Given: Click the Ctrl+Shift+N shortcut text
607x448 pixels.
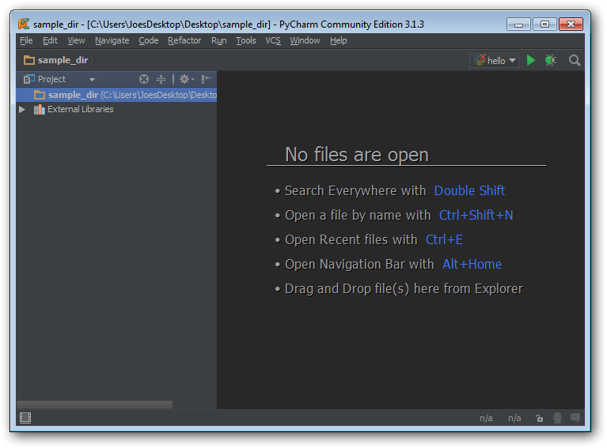Looking at the screenshot, I should [476, 215].
